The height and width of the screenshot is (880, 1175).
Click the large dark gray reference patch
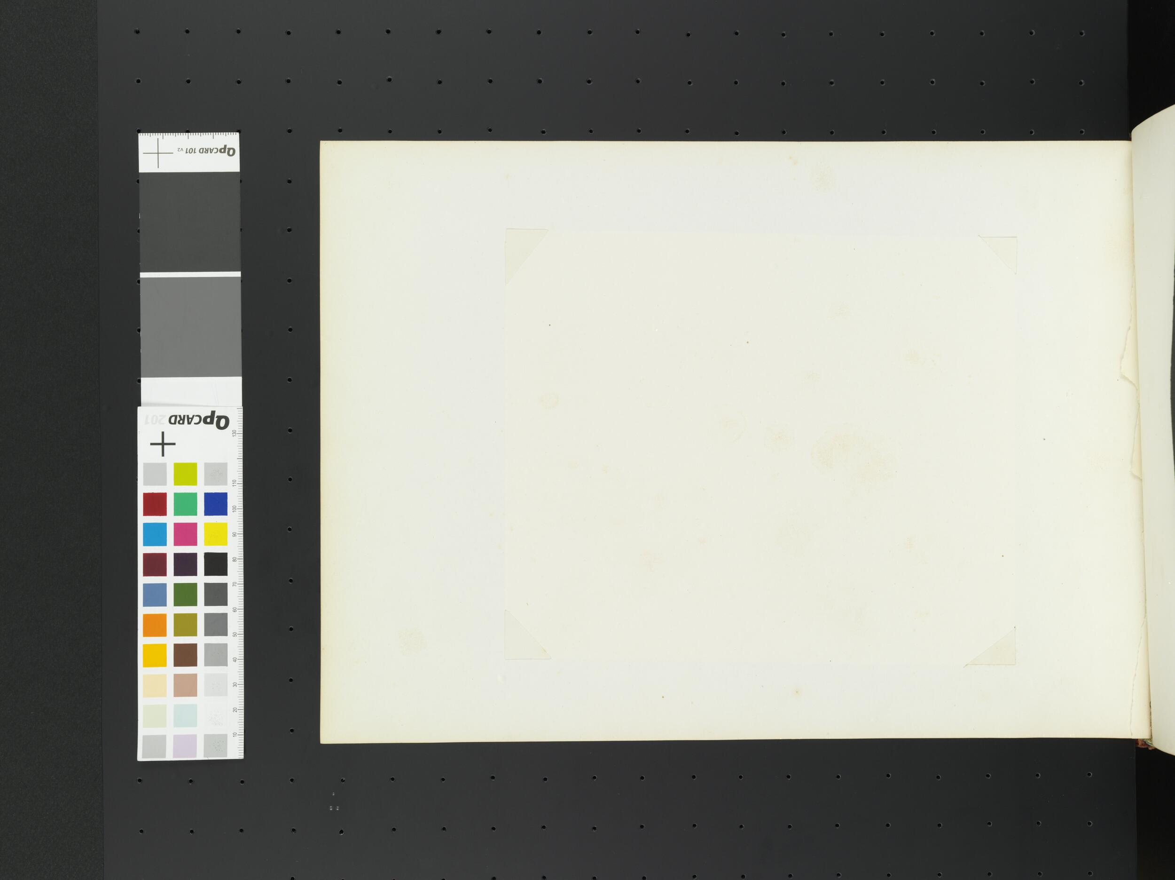pos(189,221)
